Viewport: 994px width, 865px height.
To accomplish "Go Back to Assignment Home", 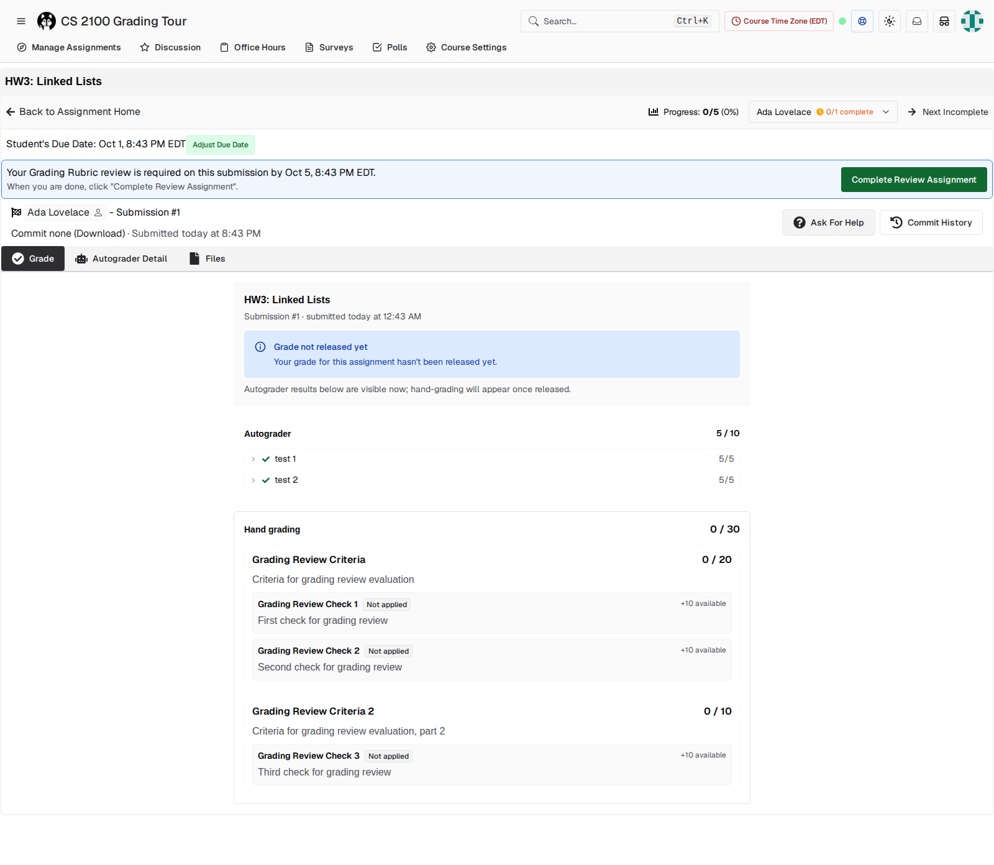I will coord(73,112).
